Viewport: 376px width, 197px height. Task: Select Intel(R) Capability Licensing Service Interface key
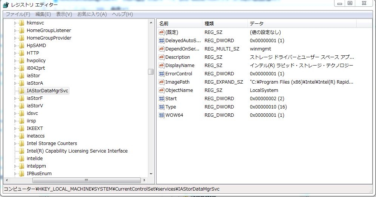pos(77,151)
